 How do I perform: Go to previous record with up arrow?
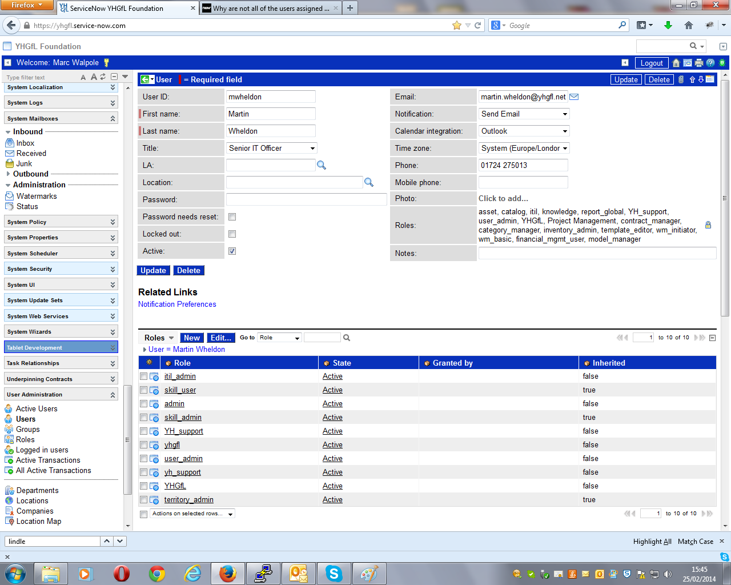pyautogui.click(x=692, y=79)
